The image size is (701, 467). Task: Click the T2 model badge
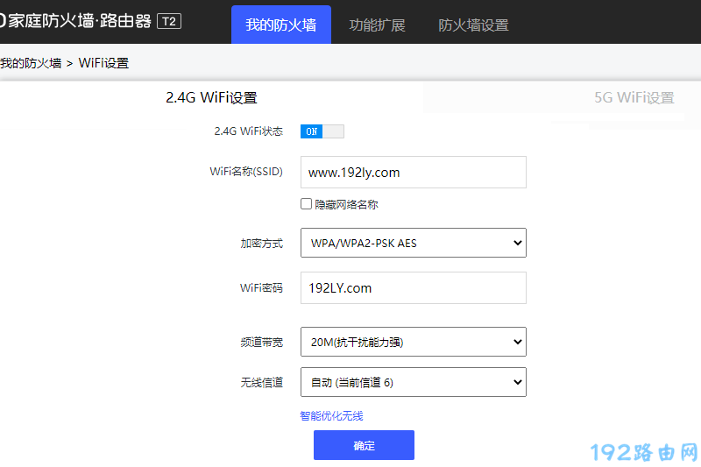tap(169, 21)
